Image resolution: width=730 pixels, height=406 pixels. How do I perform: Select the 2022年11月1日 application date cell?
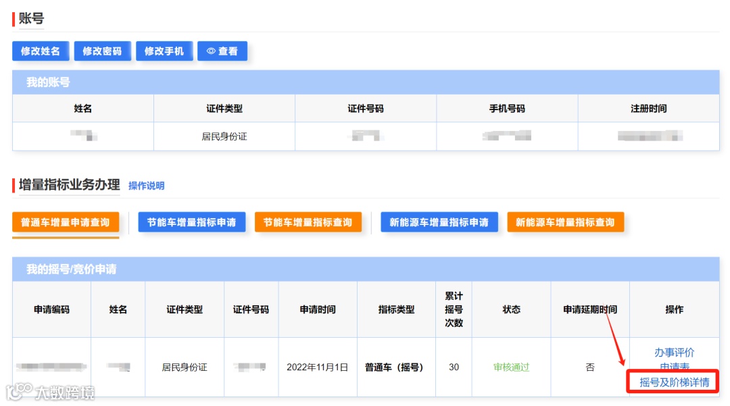[318, 367]
